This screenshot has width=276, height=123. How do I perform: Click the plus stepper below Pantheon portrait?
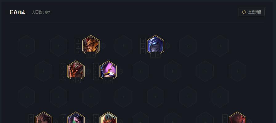point(93,55)
